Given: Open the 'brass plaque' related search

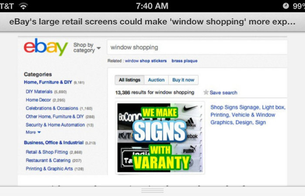Looking at the screenshot, I should click(x=184, y=61).
